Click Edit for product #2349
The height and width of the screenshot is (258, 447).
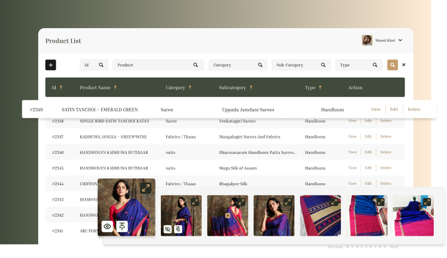(x=394, y=109)
